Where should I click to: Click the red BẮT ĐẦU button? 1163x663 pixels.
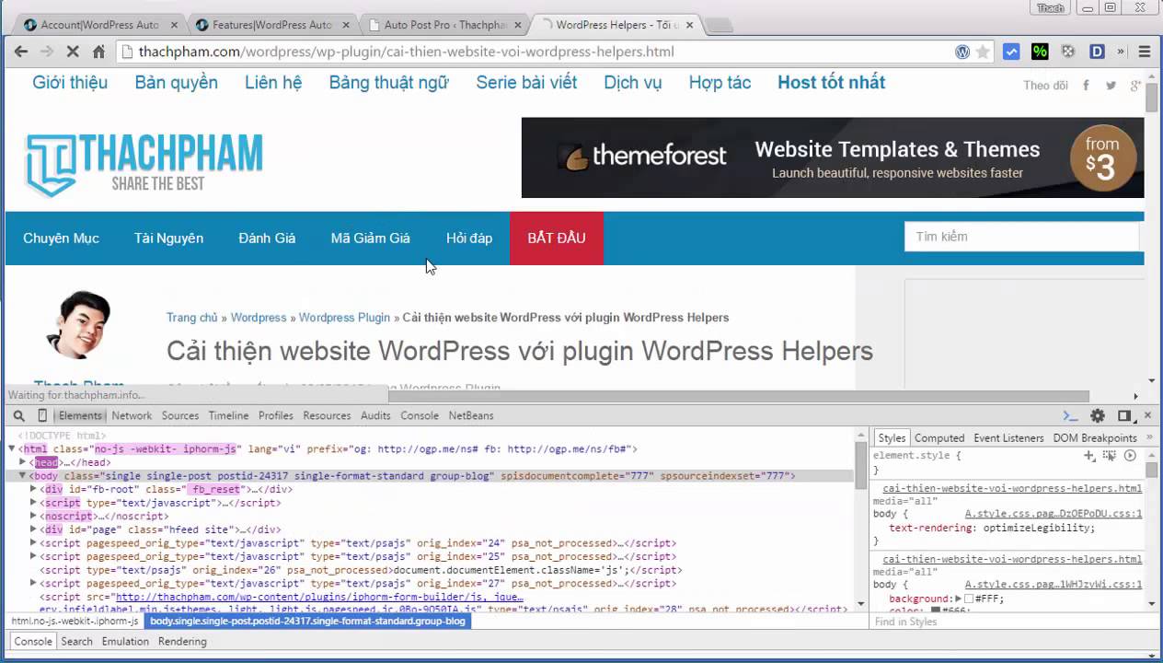tap(557, 238)
